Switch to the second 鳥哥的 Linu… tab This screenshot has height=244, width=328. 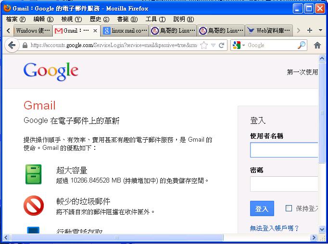[221, 31]
